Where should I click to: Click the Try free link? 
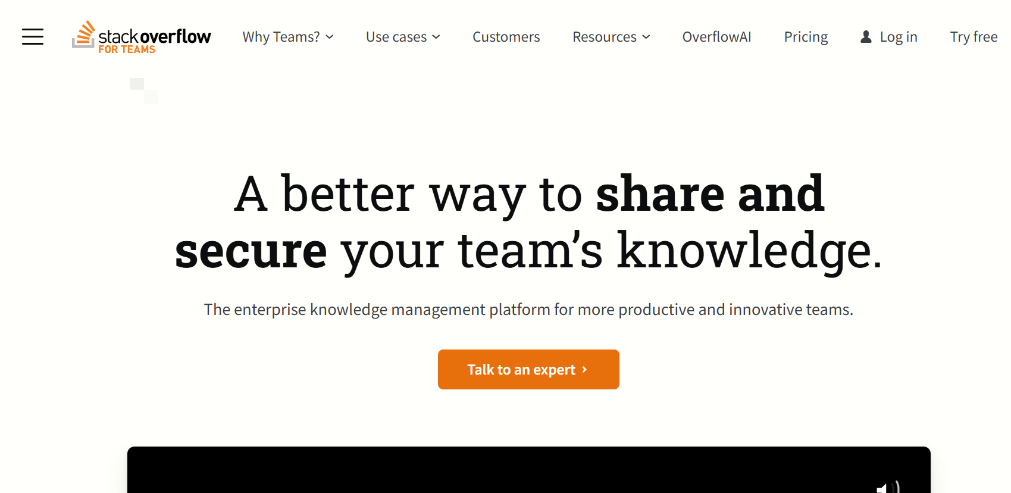tap(974, 37)
